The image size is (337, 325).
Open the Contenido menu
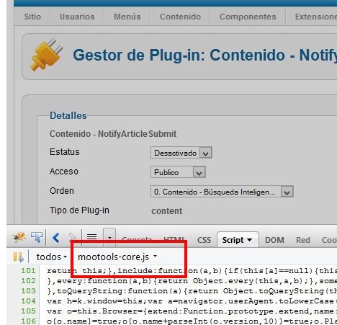tap(180, 17)
